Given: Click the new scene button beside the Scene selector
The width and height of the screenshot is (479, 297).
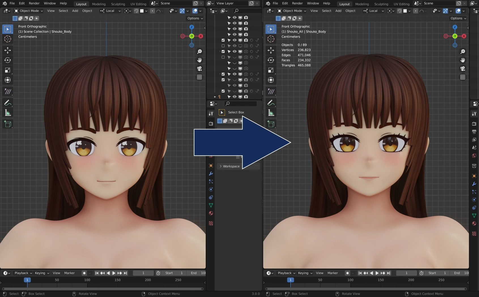Looking at the screenshot, I should [x=195, y=3].
